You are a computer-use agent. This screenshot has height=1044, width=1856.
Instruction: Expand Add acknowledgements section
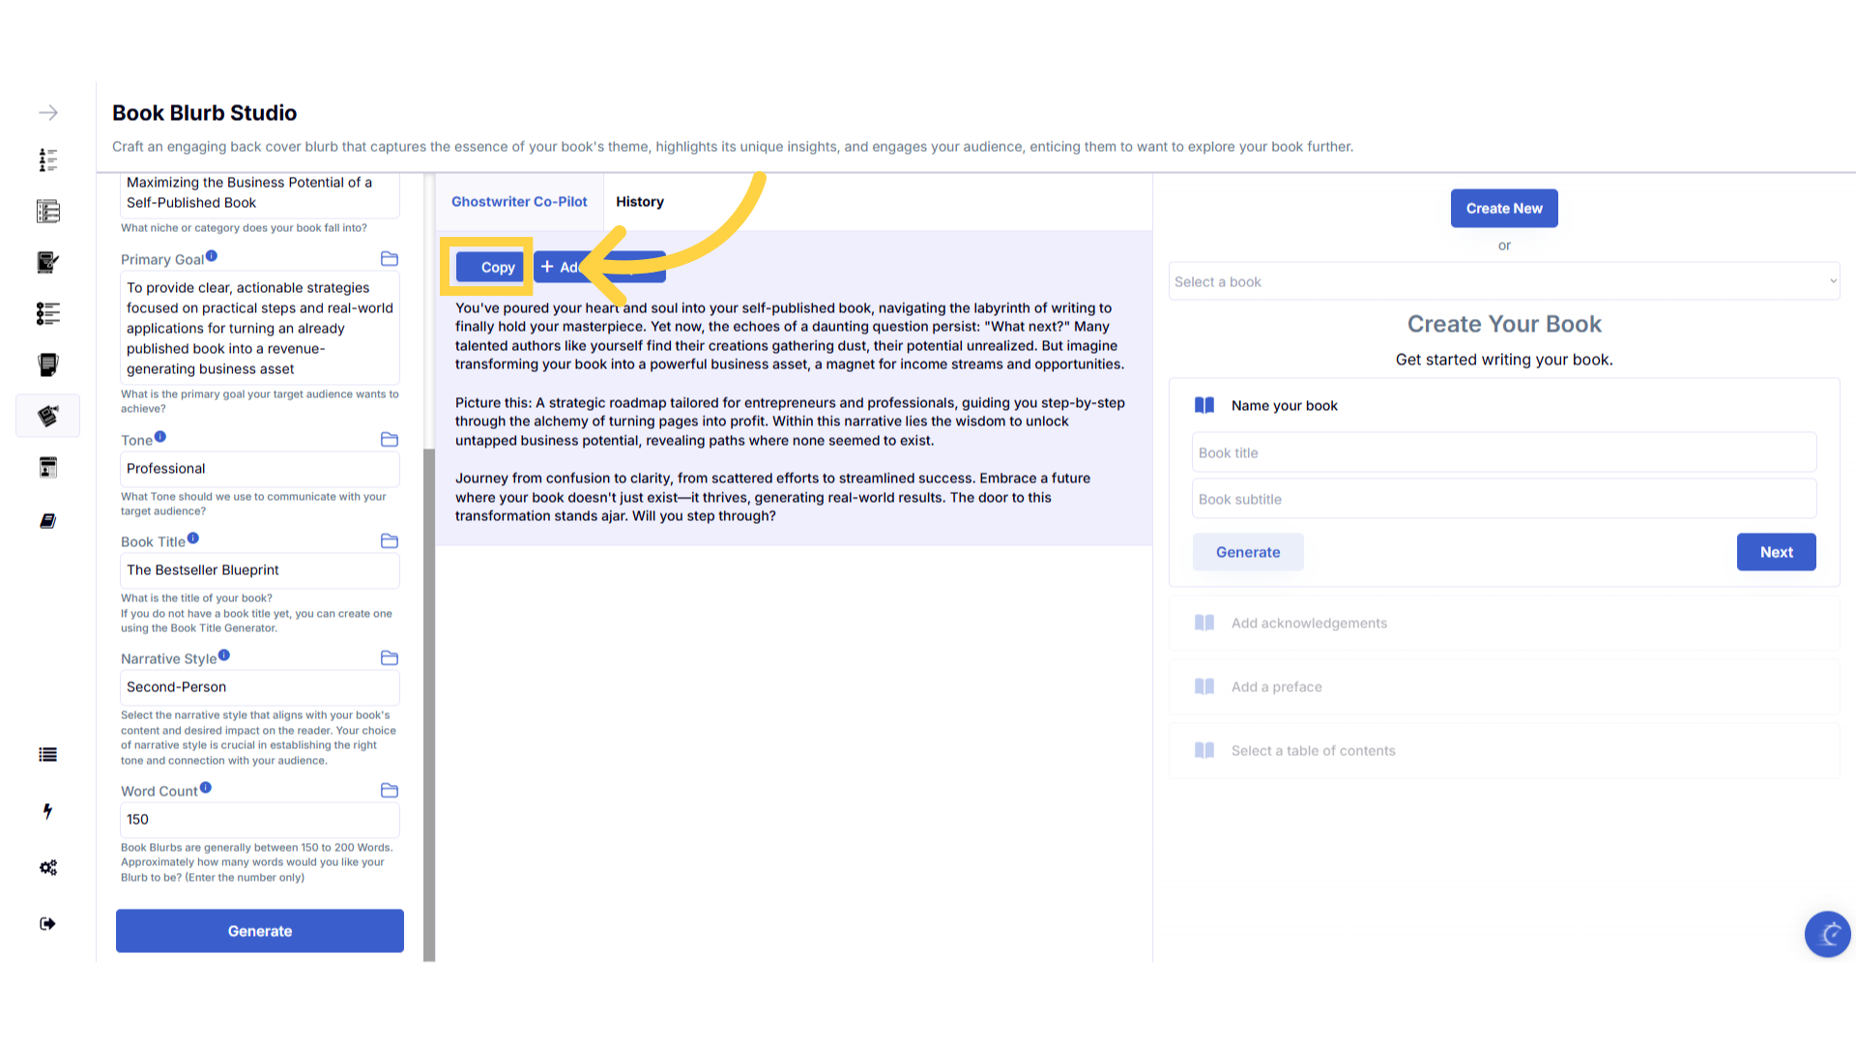coord(1309,623)
